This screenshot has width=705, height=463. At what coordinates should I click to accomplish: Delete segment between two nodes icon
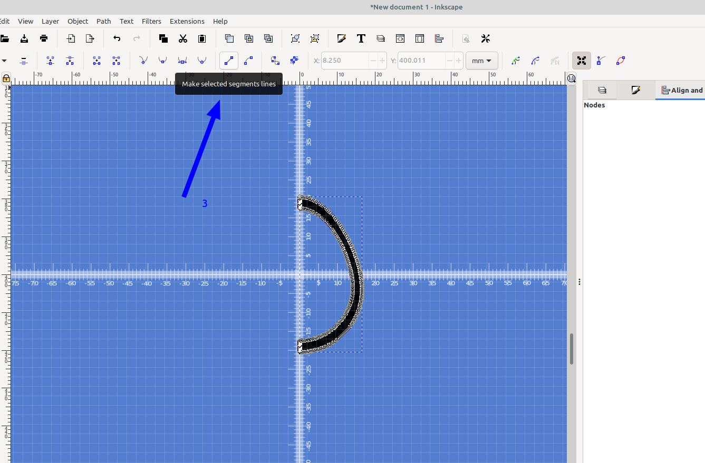(x=116, y=61)
